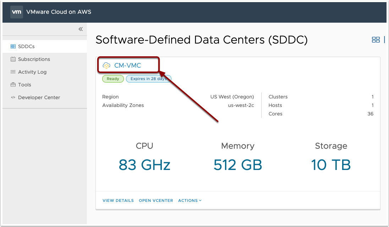Go to the Activity Log page
389x227 pixels.
(x=32, y=72)
